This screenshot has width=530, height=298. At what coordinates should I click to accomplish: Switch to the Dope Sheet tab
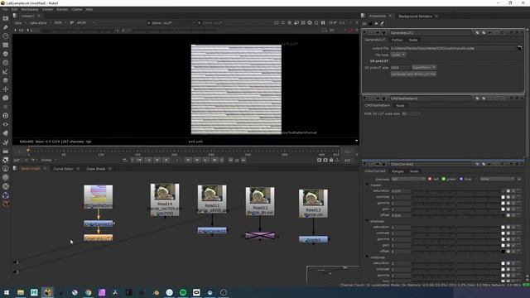(96, 169)
